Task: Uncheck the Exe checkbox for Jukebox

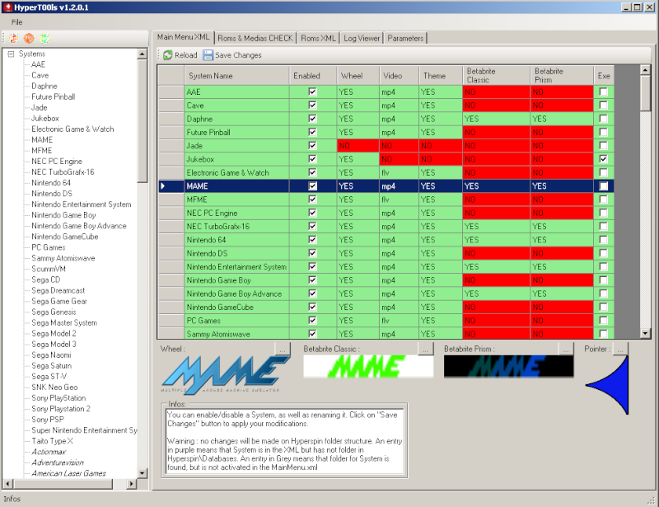Action: [x=604, y=159]
